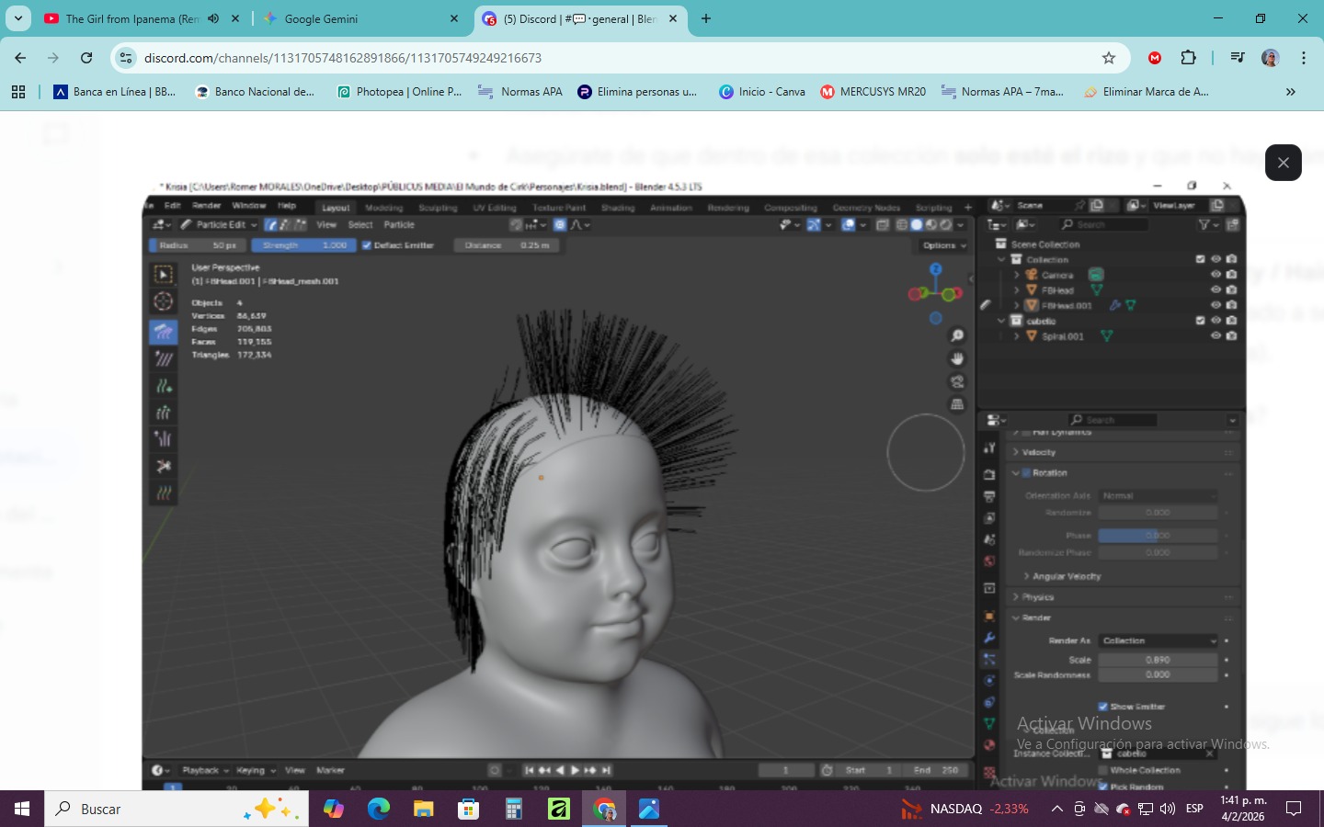Uncheck the Deflect Emitter checkbox
The image size is (1324, 827).
click(x=367, y=245)
